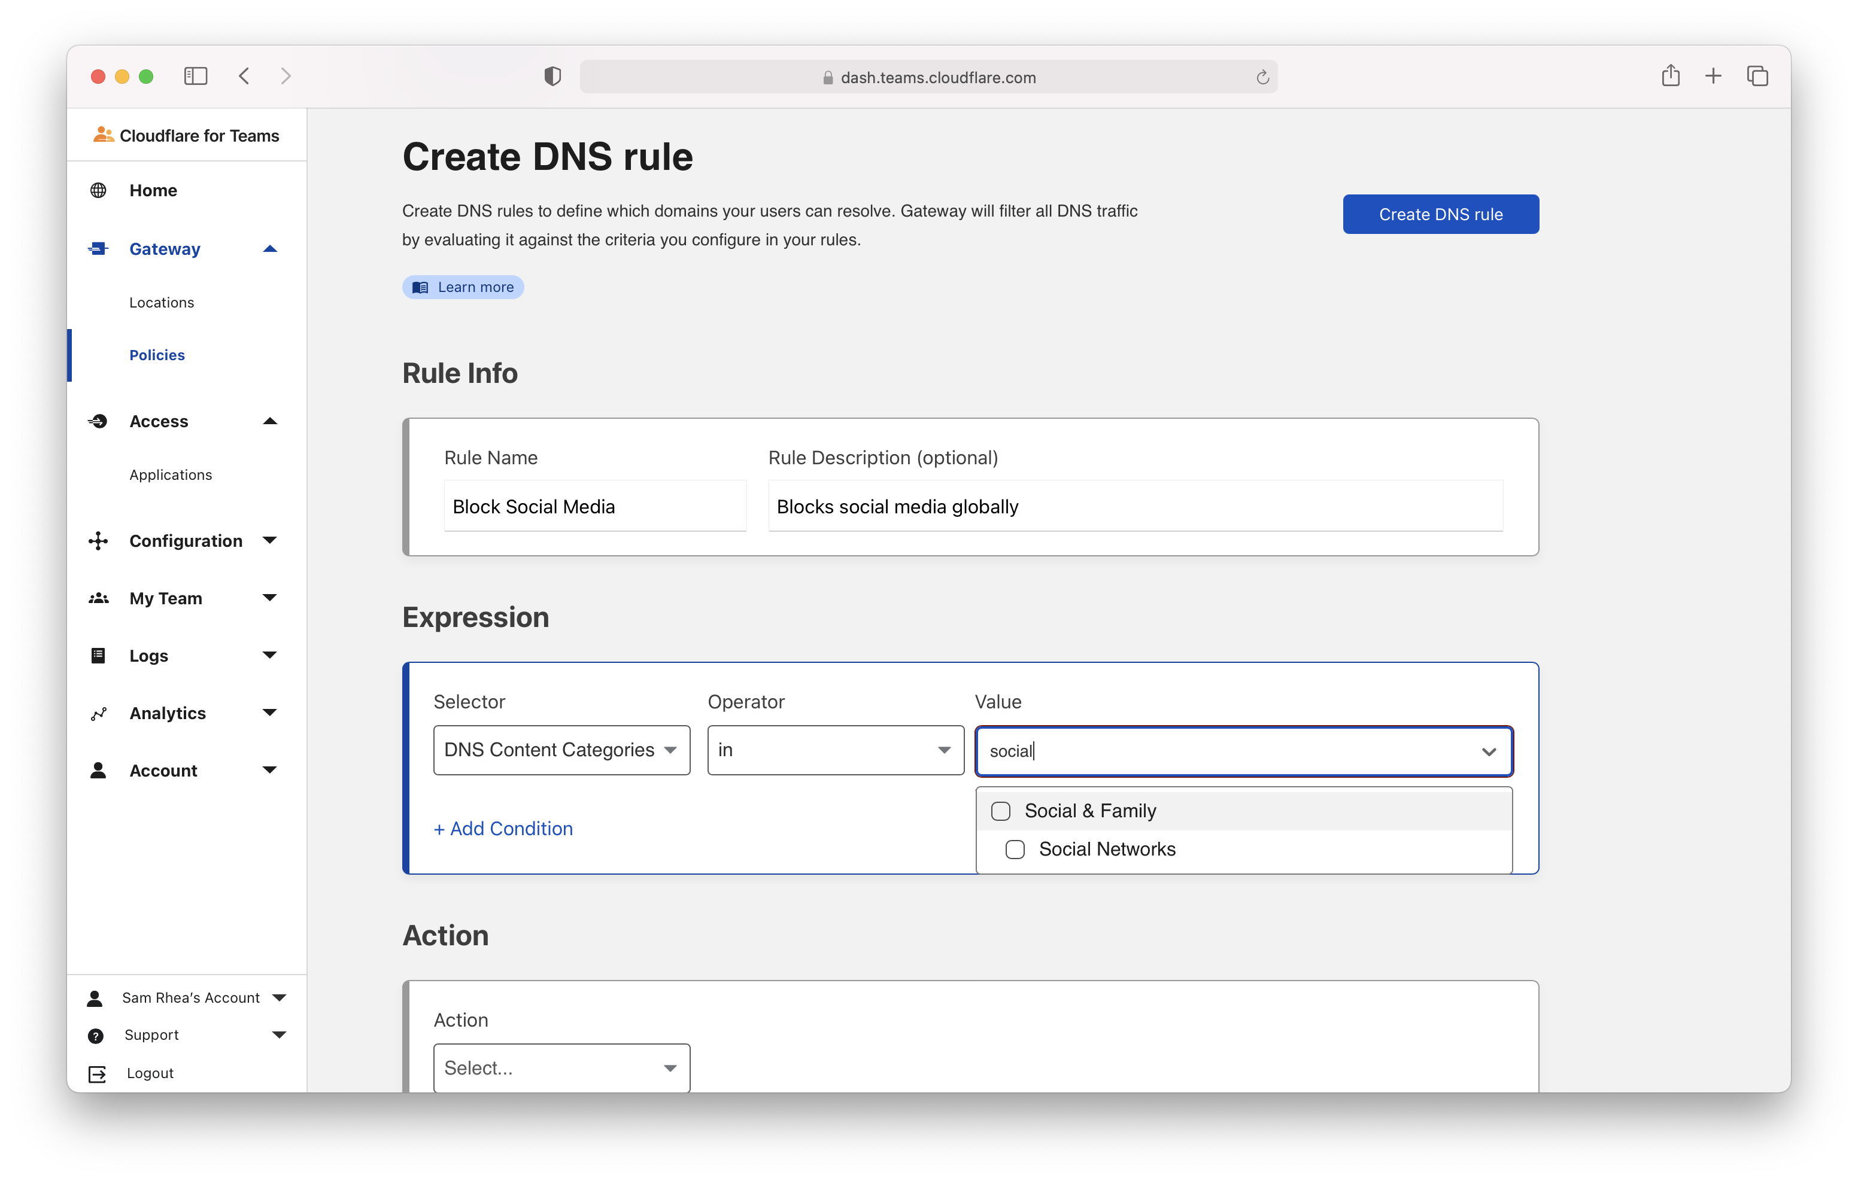The width and height of the screenshot is (1858, 1181).
Task: Toggle the Safari sidebar icon
Action: (195, 75)
